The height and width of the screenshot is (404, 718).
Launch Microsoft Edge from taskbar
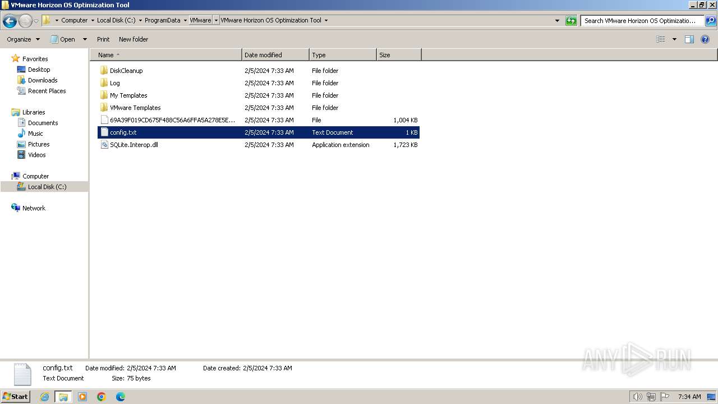(x=121, y=397)
